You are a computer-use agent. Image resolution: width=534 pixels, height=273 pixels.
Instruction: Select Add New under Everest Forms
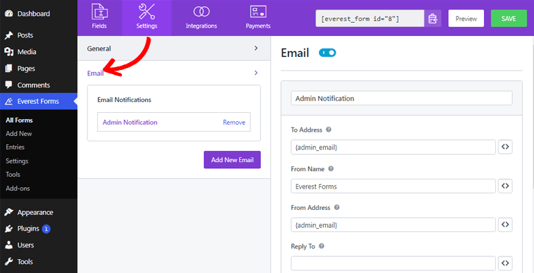click(x=19, y=134)
